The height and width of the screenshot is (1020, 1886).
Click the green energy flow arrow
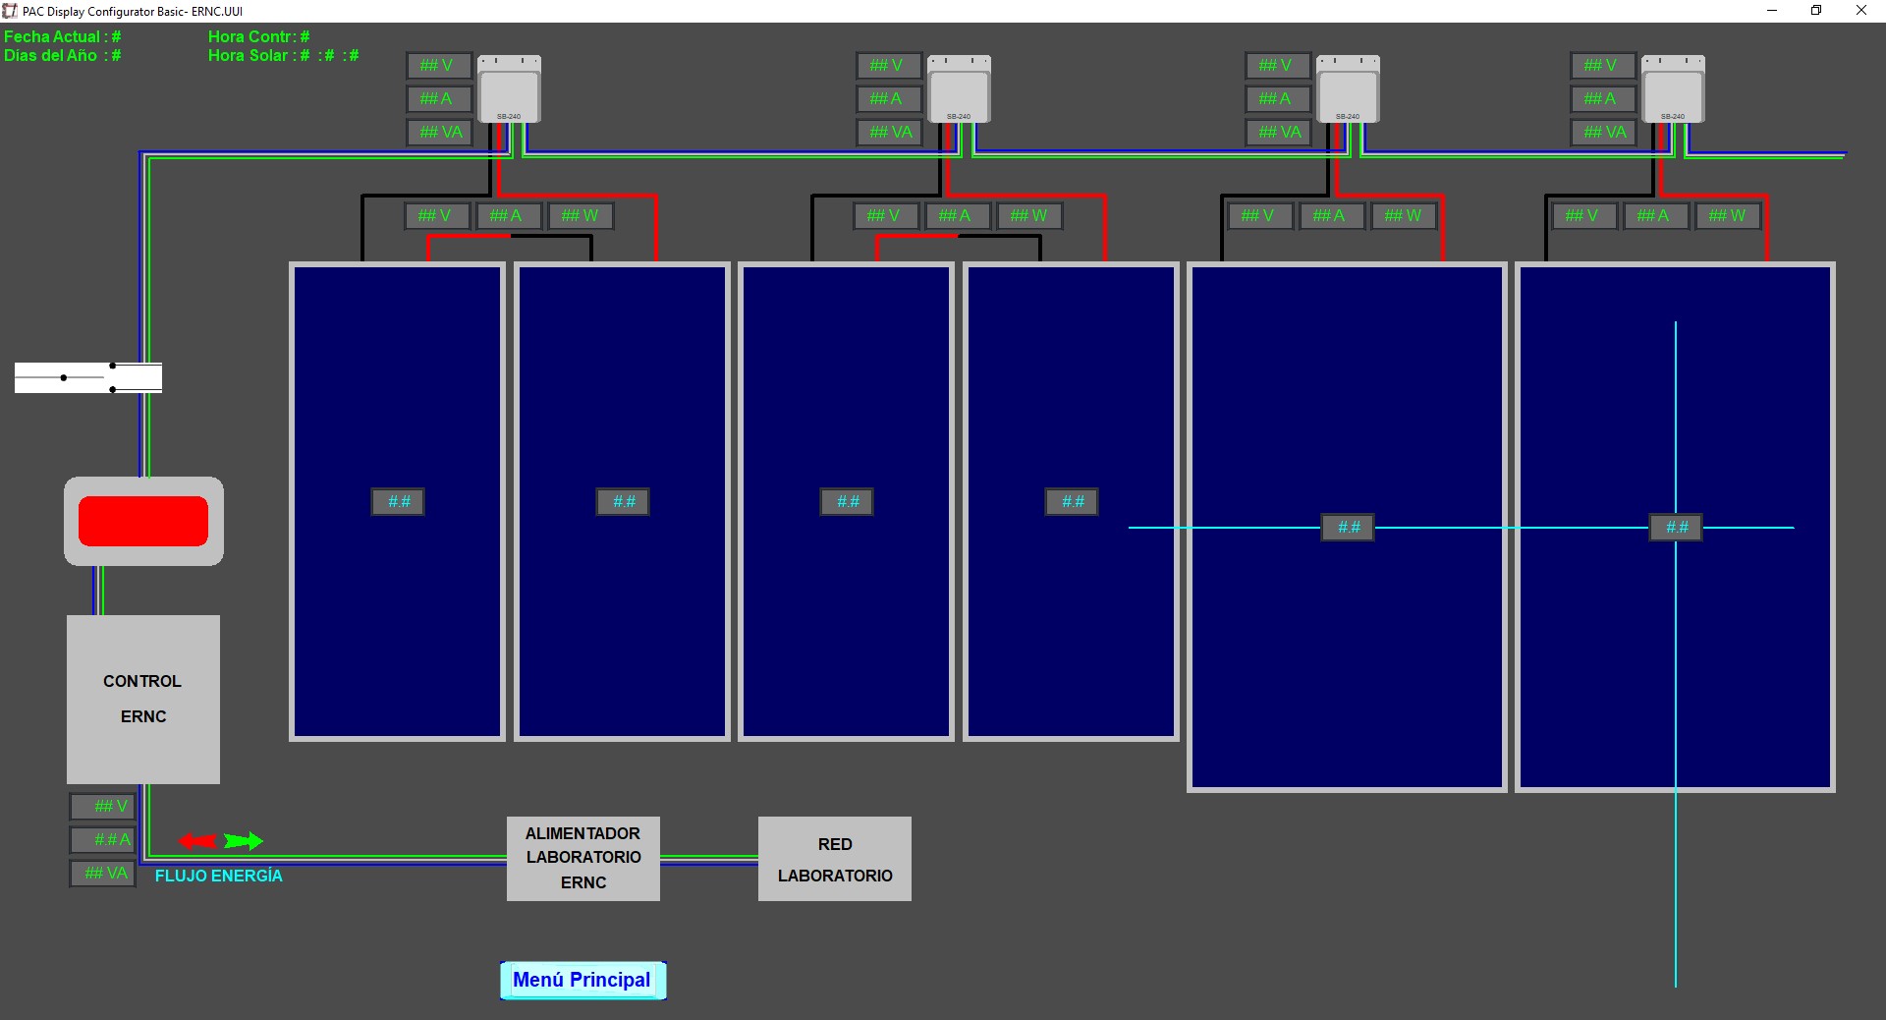[x=243, y=841]
